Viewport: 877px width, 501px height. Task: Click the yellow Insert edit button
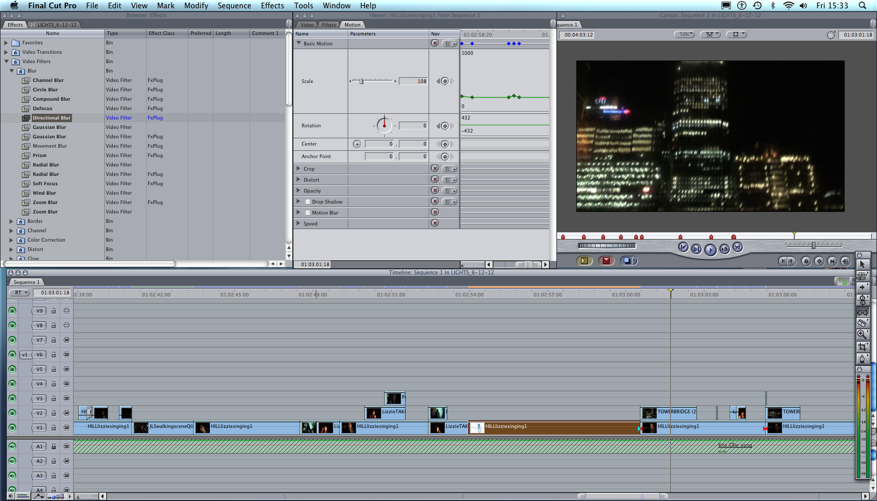[584, 261]
